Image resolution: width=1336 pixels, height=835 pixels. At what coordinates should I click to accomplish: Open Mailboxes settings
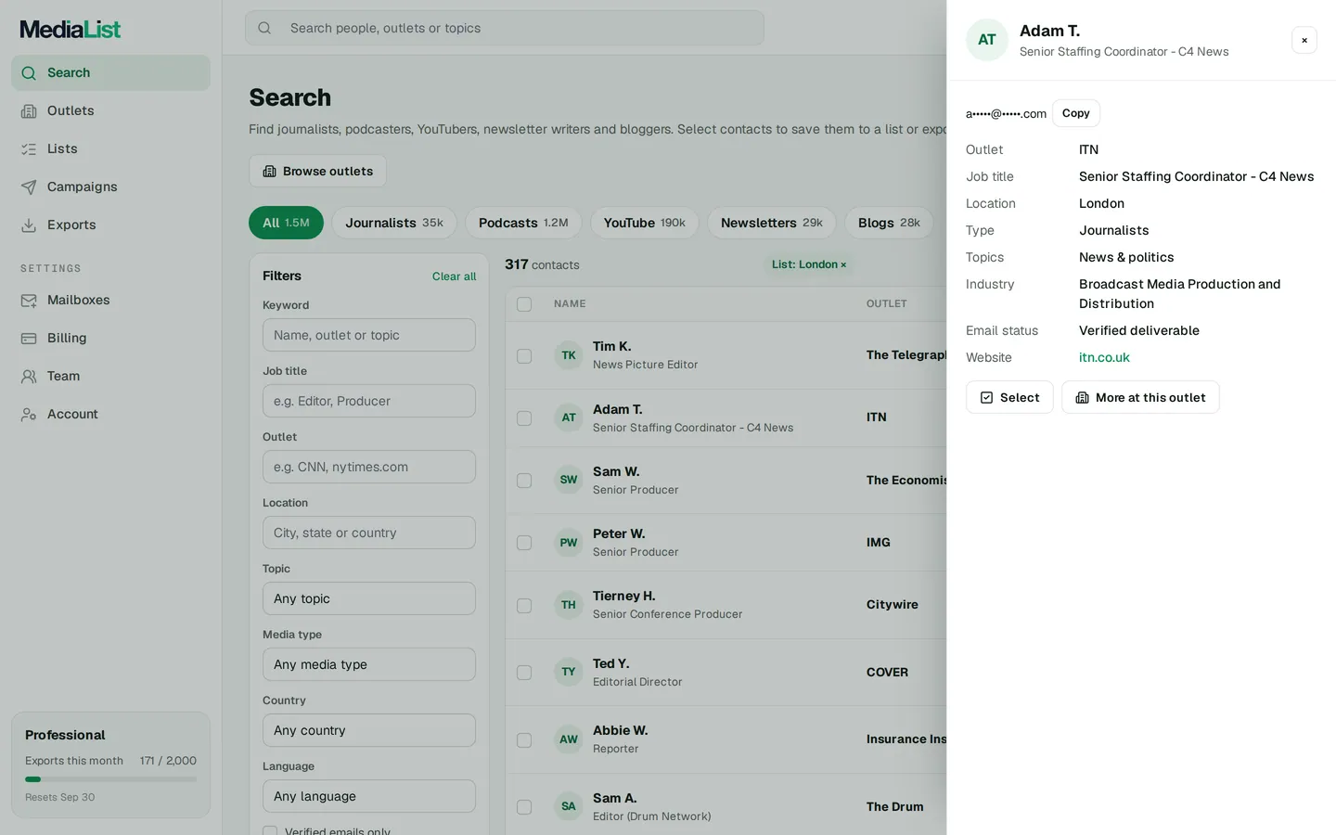click(x=110, y=300)
